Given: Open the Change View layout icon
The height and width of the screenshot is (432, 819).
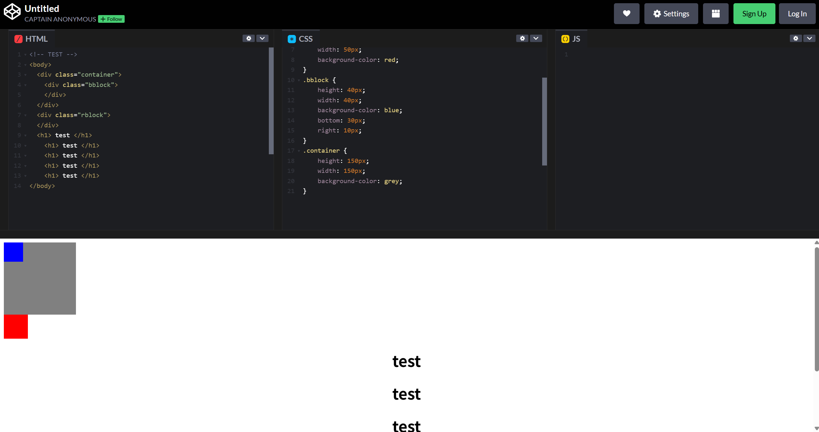Looking at the screenshot, I should (x=716, y=14).
